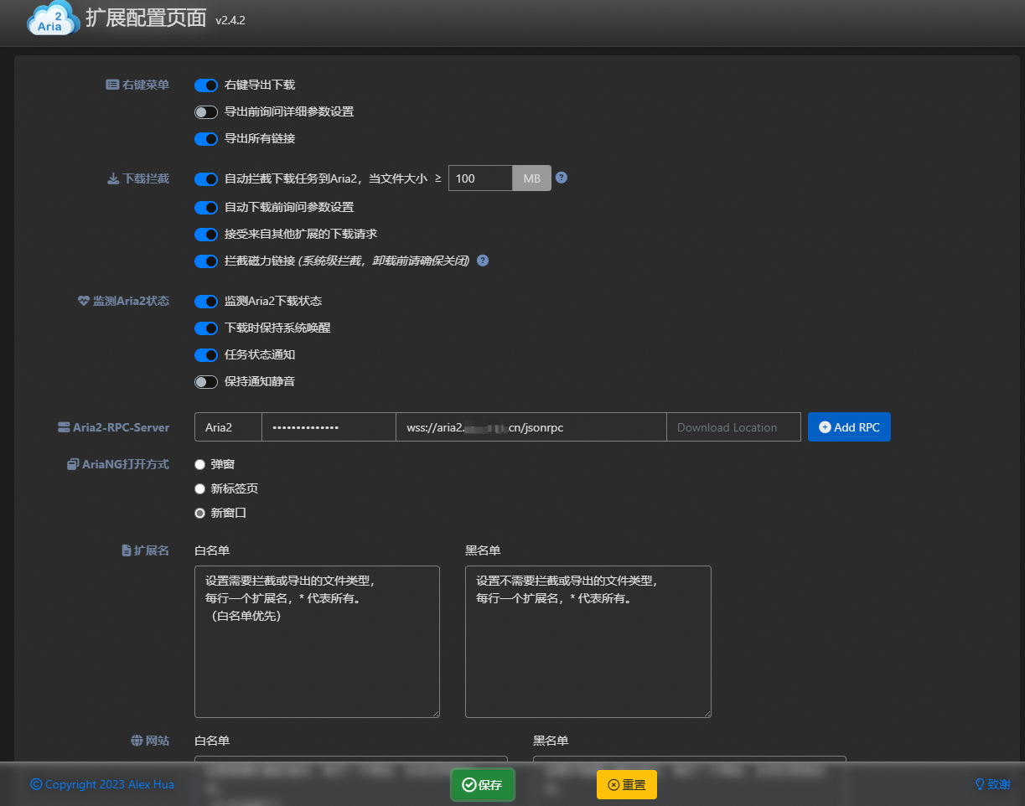Click the Aria2 cloud logo in the header
This screenshot has width=1025, height=806.
pyautogui.click(x=52, y=18)
